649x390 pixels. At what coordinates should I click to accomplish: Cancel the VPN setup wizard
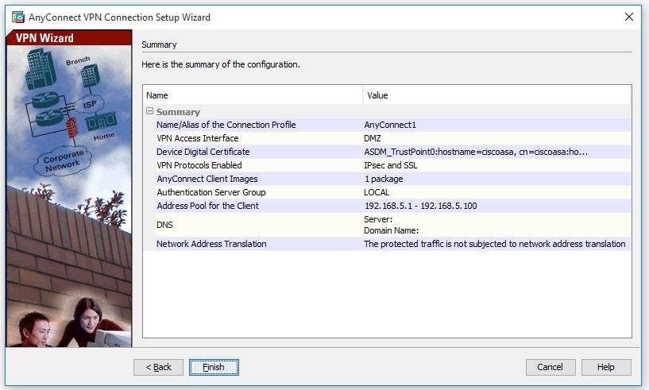tap(550, 367)
